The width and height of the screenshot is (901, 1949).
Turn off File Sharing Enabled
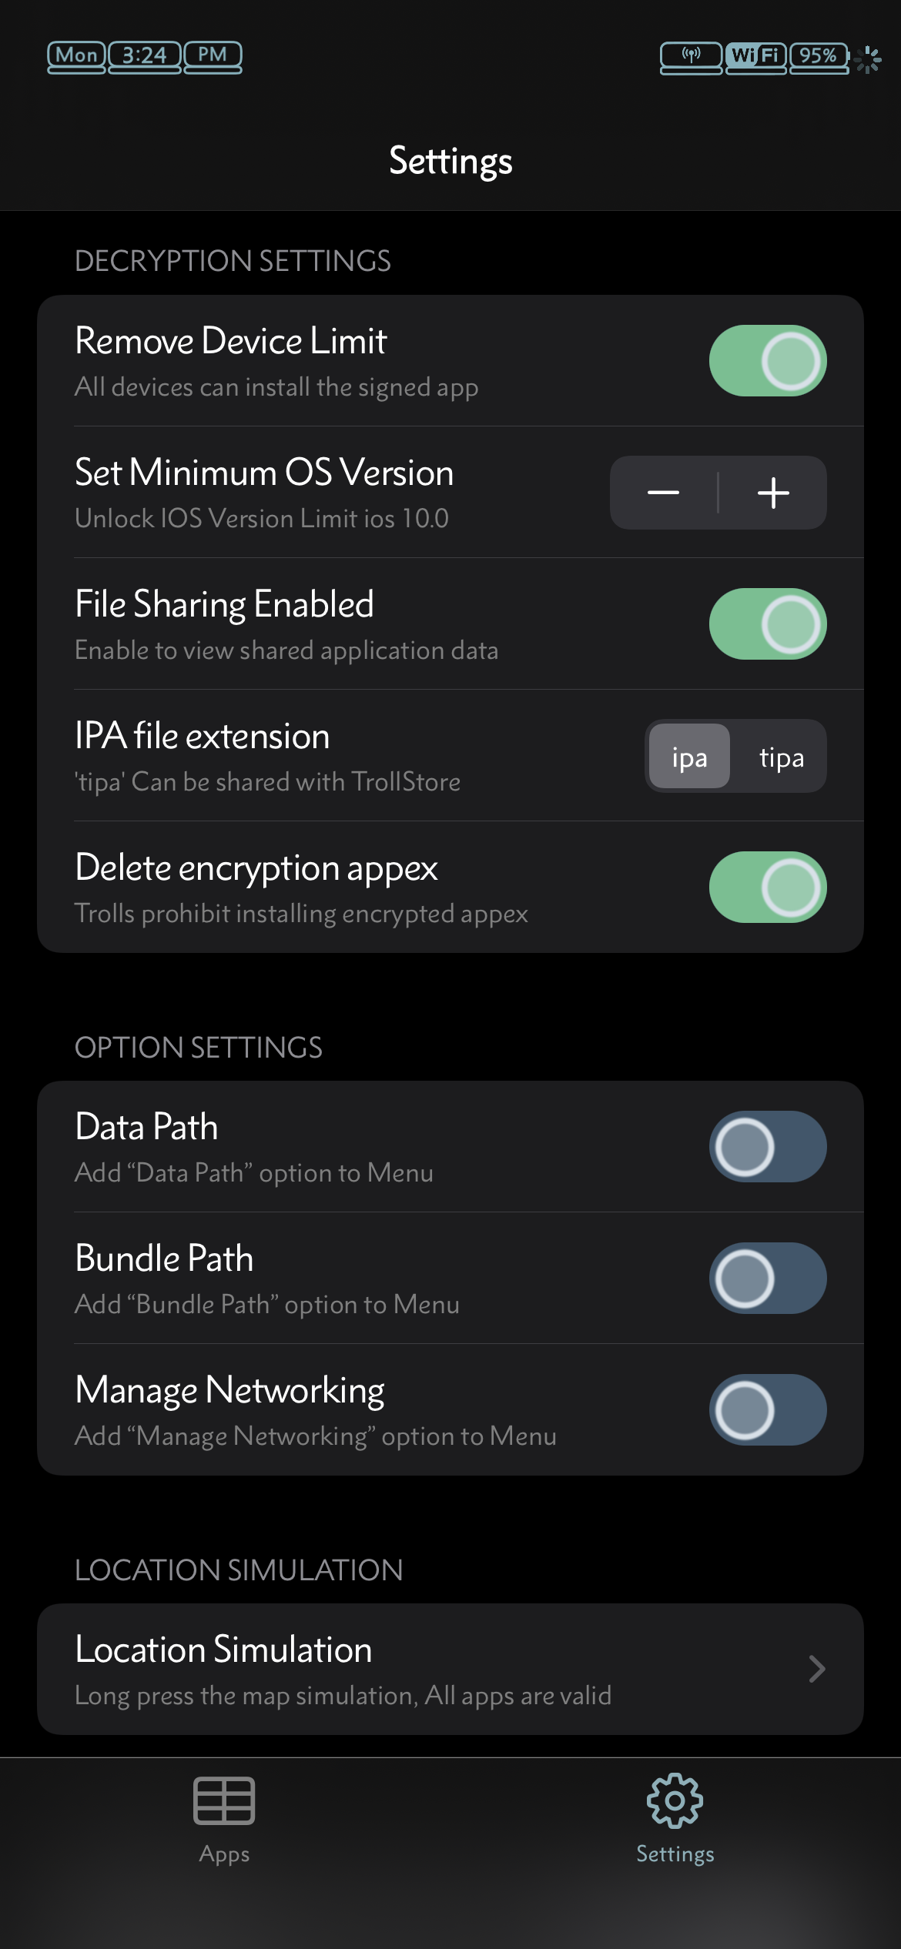[x=767, y=624]
